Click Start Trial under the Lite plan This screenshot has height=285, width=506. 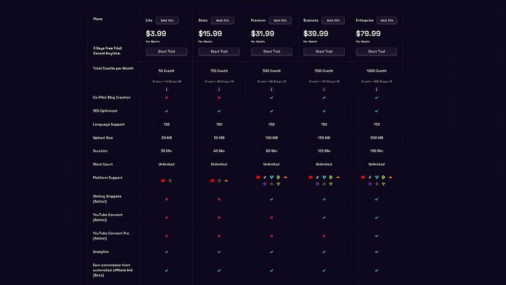(x=166, y=51)
